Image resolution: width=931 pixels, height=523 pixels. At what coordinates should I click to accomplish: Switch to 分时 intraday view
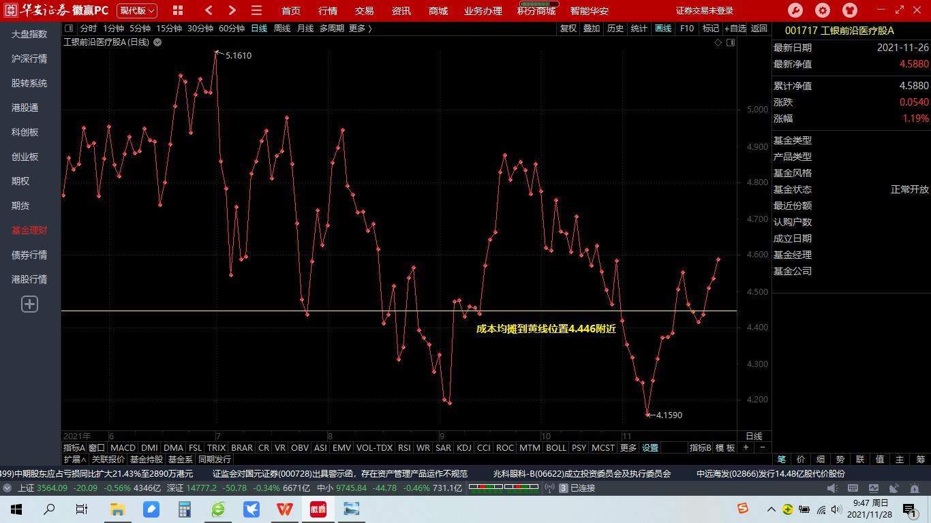89,29
